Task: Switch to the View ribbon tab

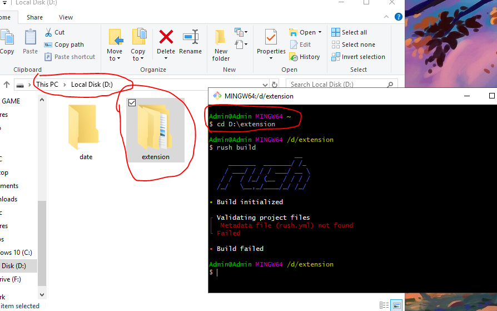Action: 66,17
